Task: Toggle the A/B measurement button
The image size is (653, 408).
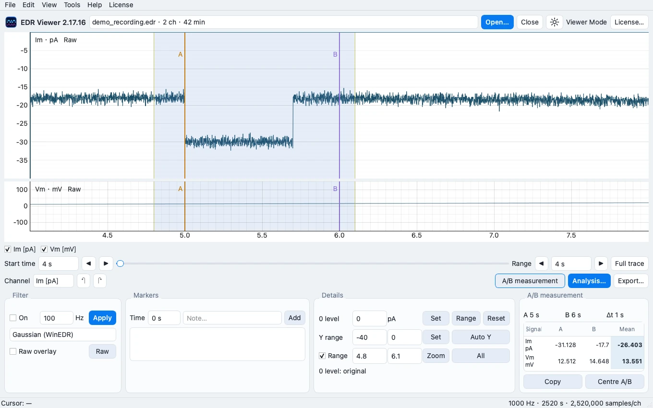Action: [x=530, y=281]
